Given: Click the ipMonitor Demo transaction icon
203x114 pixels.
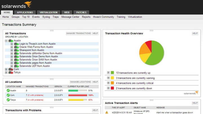Looking at the screenshot, I should point(16,53).
